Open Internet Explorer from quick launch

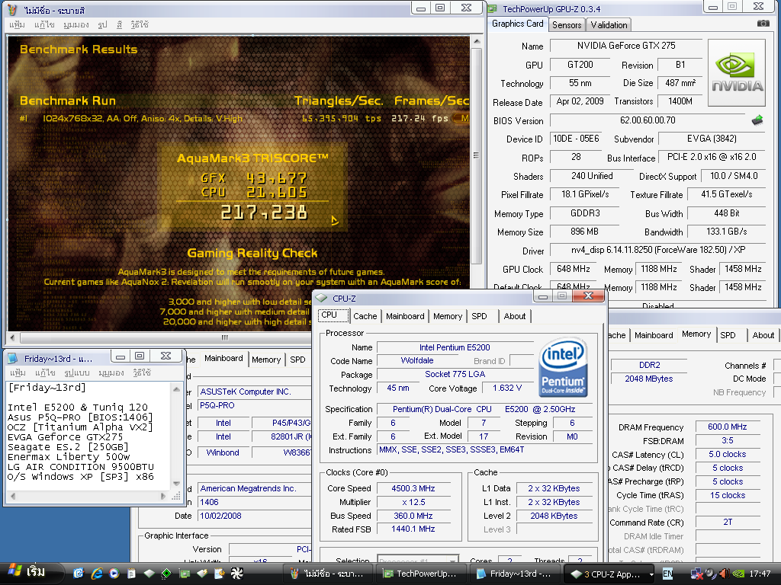[x=97, y=573]
